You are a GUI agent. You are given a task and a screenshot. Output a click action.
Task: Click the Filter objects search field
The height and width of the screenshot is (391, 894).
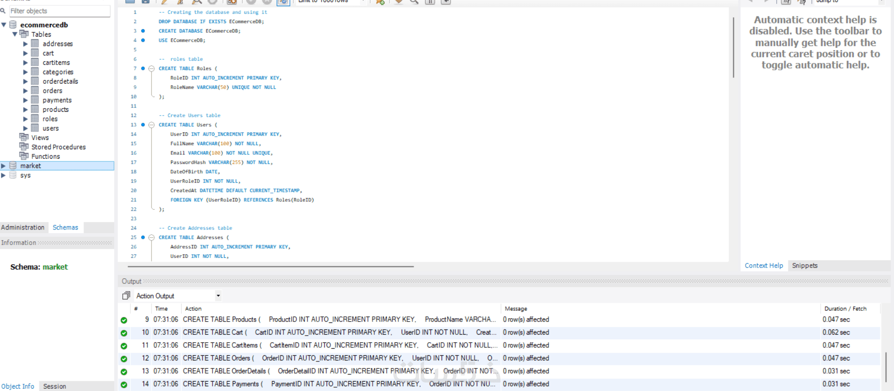(x=59, y=11)
